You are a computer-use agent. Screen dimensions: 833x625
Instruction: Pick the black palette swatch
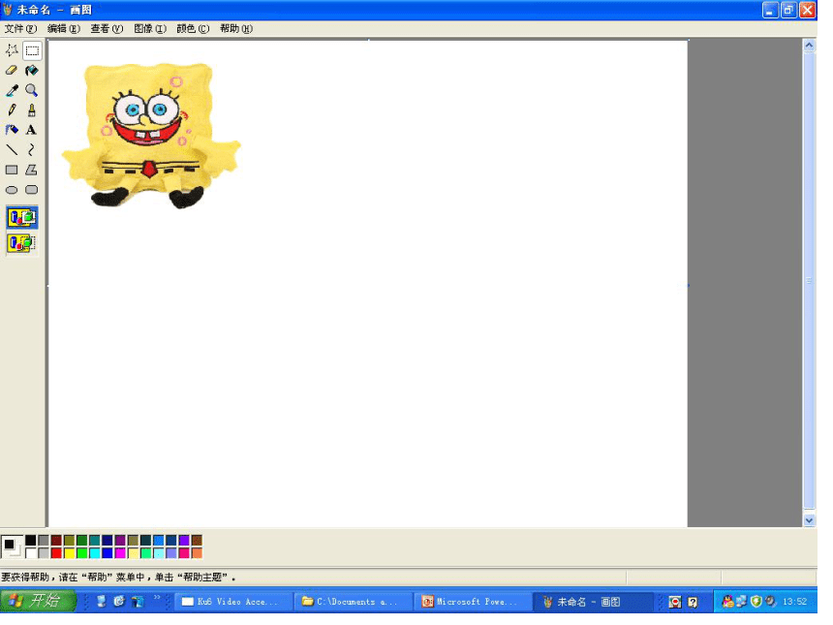point(31,541)
